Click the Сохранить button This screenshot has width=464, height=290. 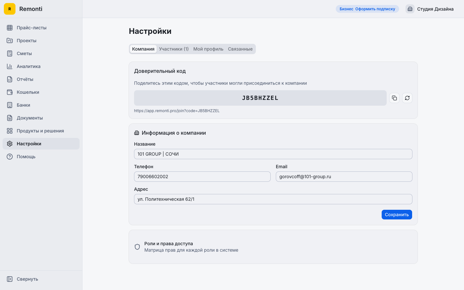(397, 215)
